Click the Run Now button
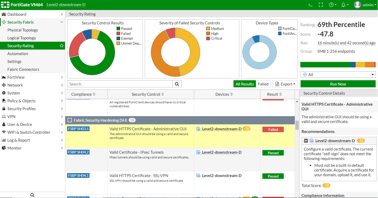 338,84
